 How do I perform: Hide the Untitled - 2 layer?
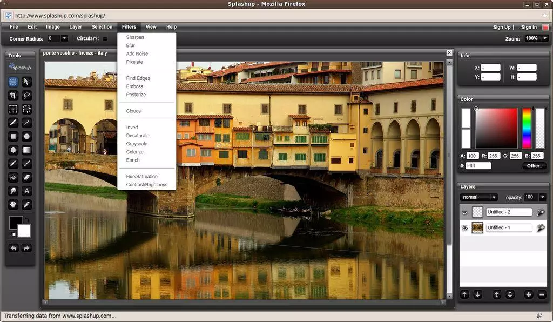(x=464, y=212)
